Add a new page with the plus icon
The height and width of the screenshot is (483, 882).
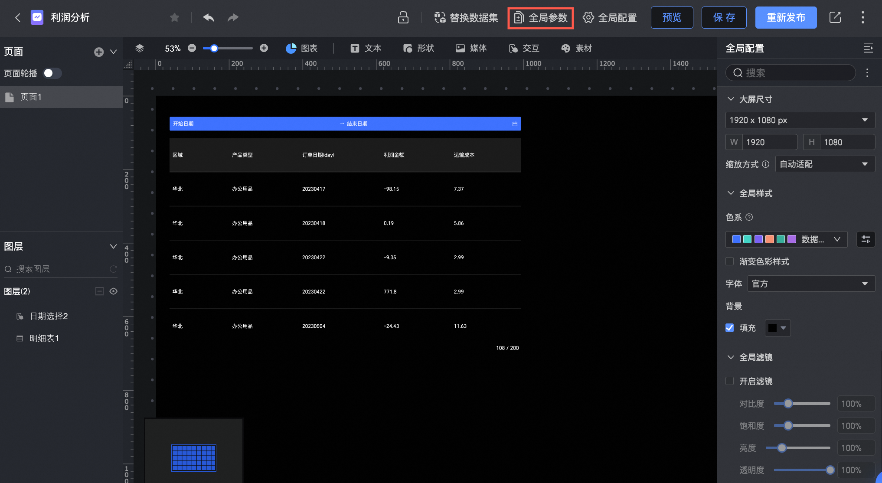click(x=99, y=52)
